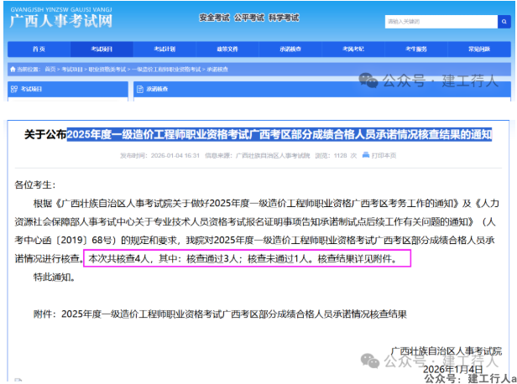The width and height of the screenshot is (517, 384).
Task: Open the 首页 navigation tab
Action: (39, 49)
